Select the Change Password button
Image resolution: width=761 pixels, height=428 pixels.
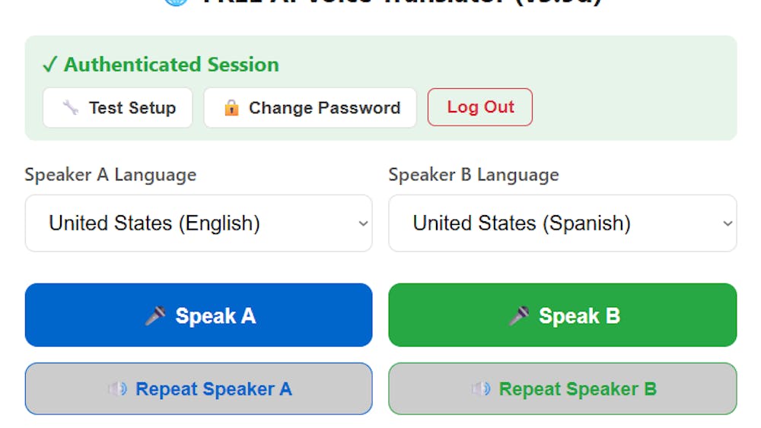coord(310,108)
